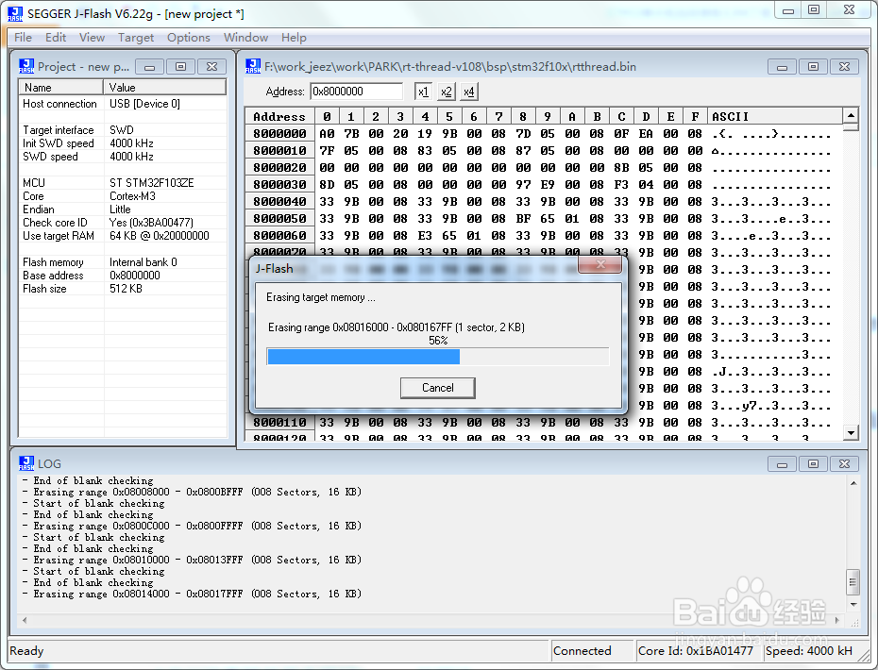Open the Help menu
878x670 pixels.
coord(294,38)
